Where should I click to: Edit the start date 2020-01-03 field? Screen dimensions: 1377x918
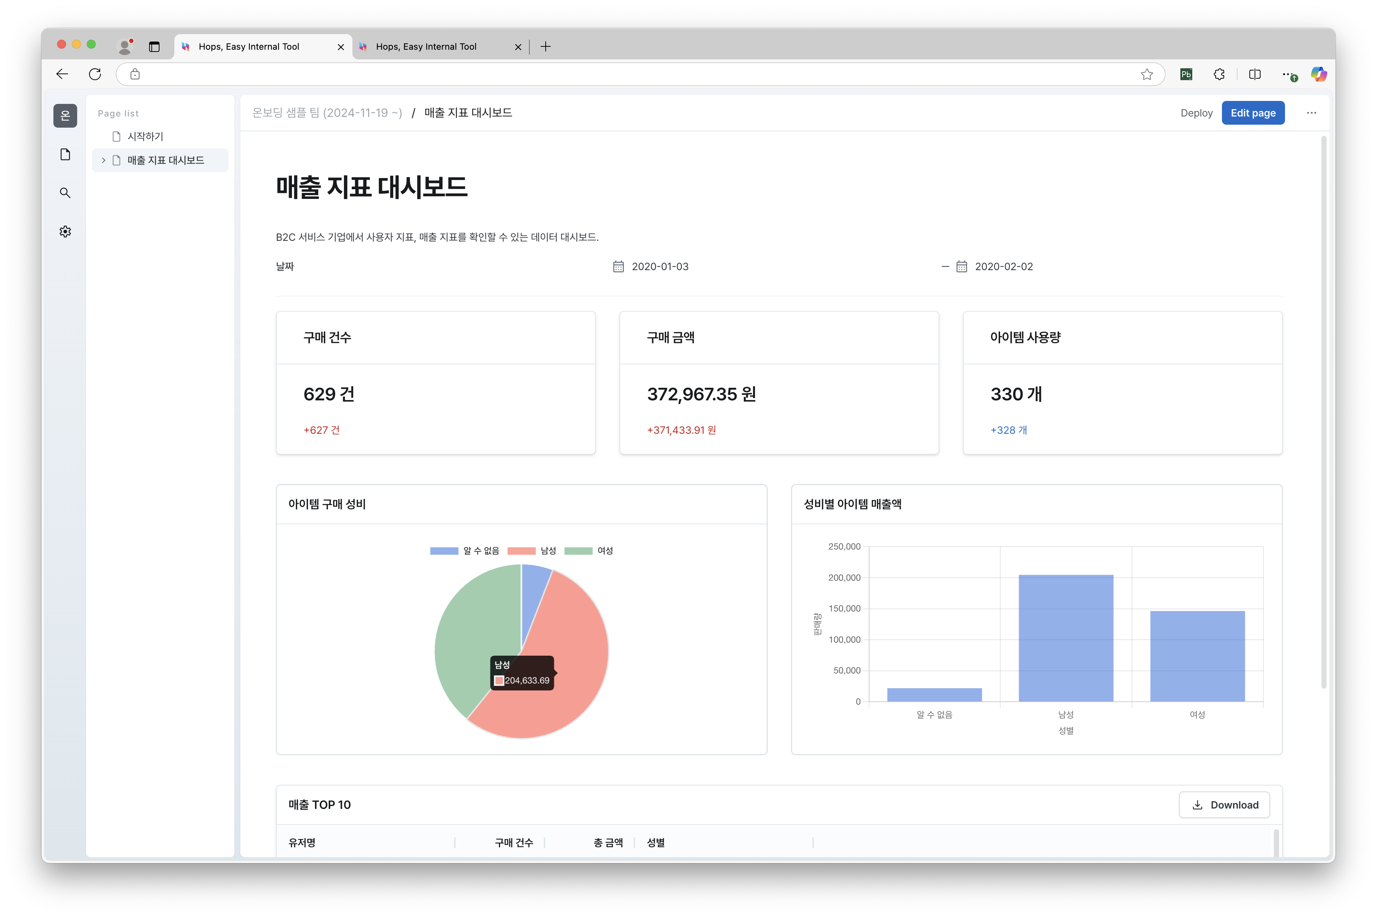(x=660, y=266)
